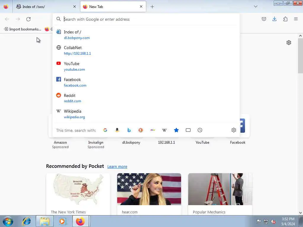Image resolution: width=303 pixels, height=227 pixels.
Task: Open the Popular Mechanics ladder story
Action: pos(220,194)
